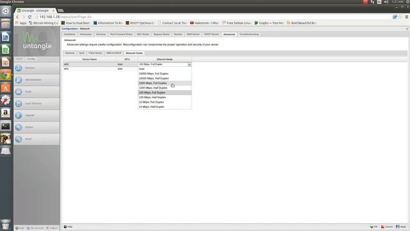This screenshot has height=231, width=410.
Task: Open the Administration config sidebar item
Action: (x=37, y=80)
